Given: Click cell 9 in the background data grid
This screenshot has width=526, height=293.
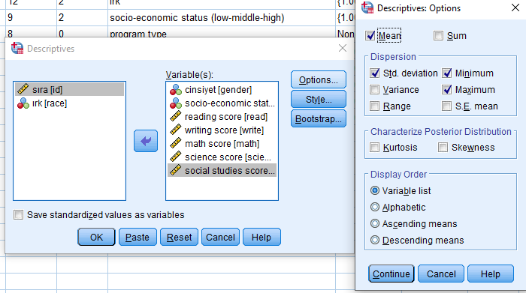Looking at the screenshot, I should [x=31, y=18].
